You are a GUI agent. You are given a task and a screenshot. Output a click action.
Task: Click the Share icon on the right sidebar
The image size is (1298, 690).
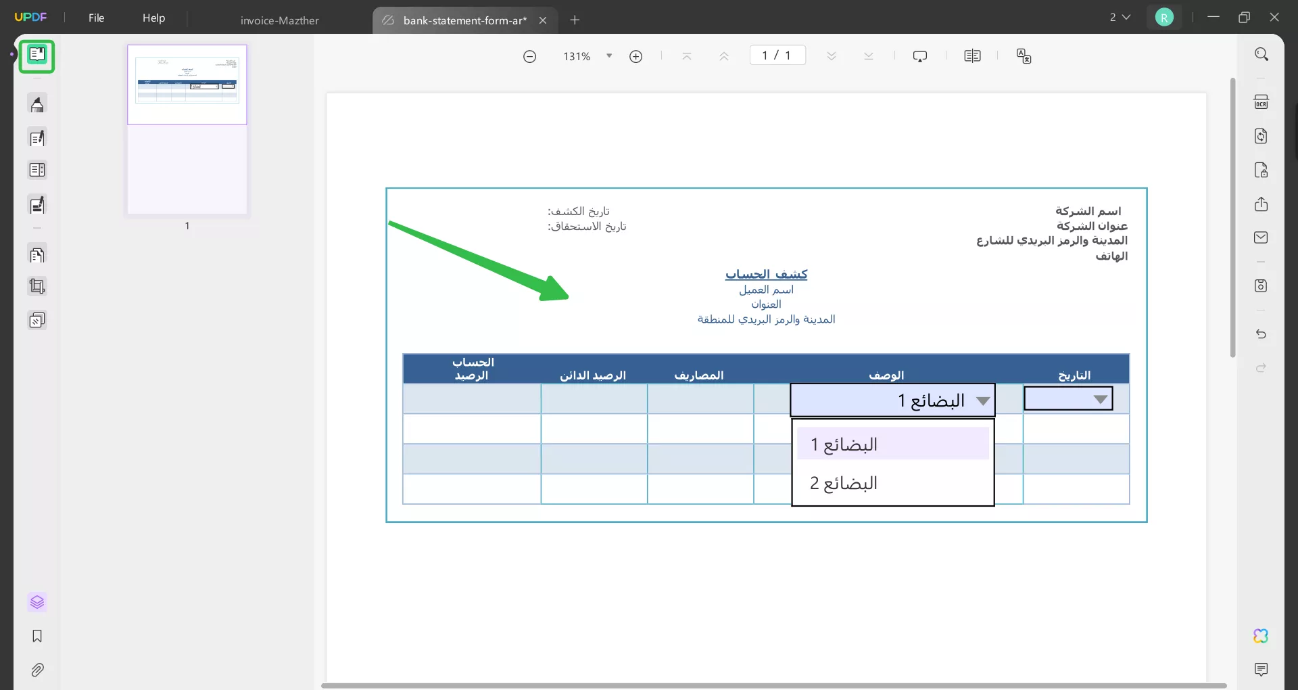pos(1261,204)
